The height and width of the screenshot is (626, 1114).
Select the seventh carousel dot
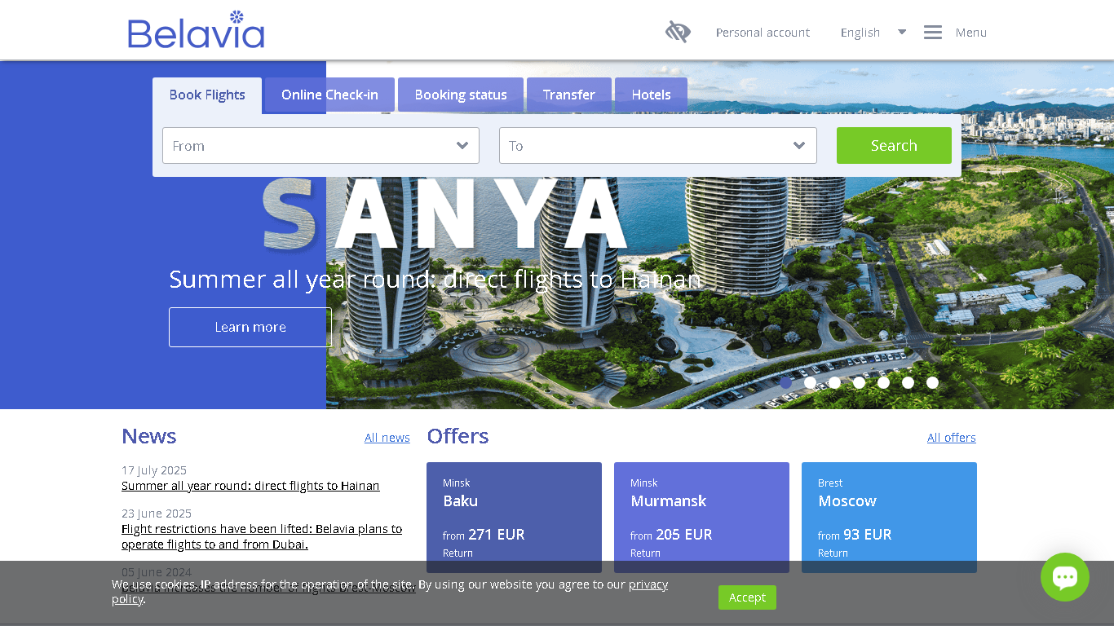(x=933, y=382)
